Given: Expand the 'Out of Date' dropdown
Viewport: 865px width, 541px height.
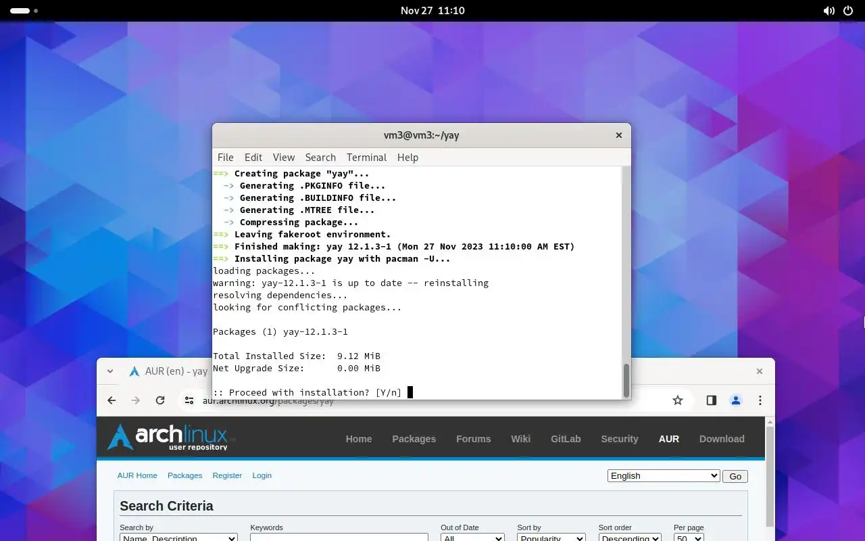Looking at the screenshot, I should tap(472, 538).
